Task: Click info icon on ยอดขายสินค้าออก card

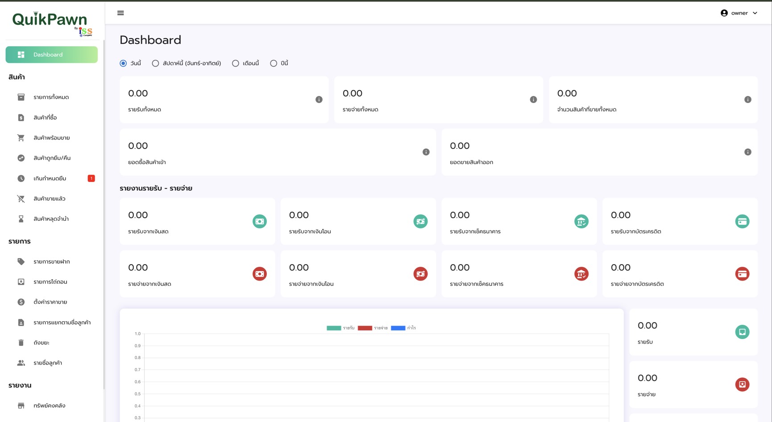Action: (748, 152)
